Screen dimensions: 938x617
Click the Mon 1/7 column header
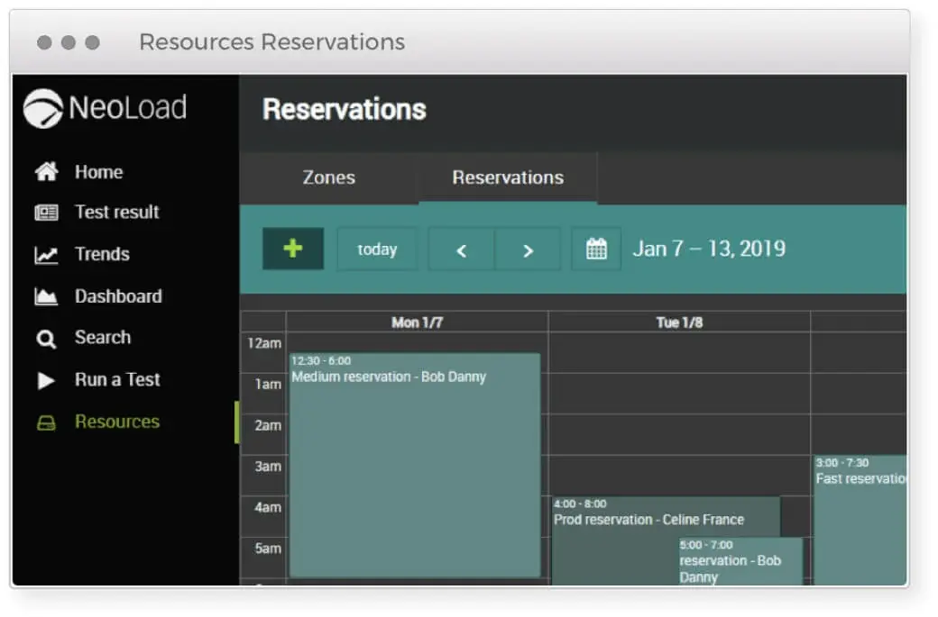417,322
